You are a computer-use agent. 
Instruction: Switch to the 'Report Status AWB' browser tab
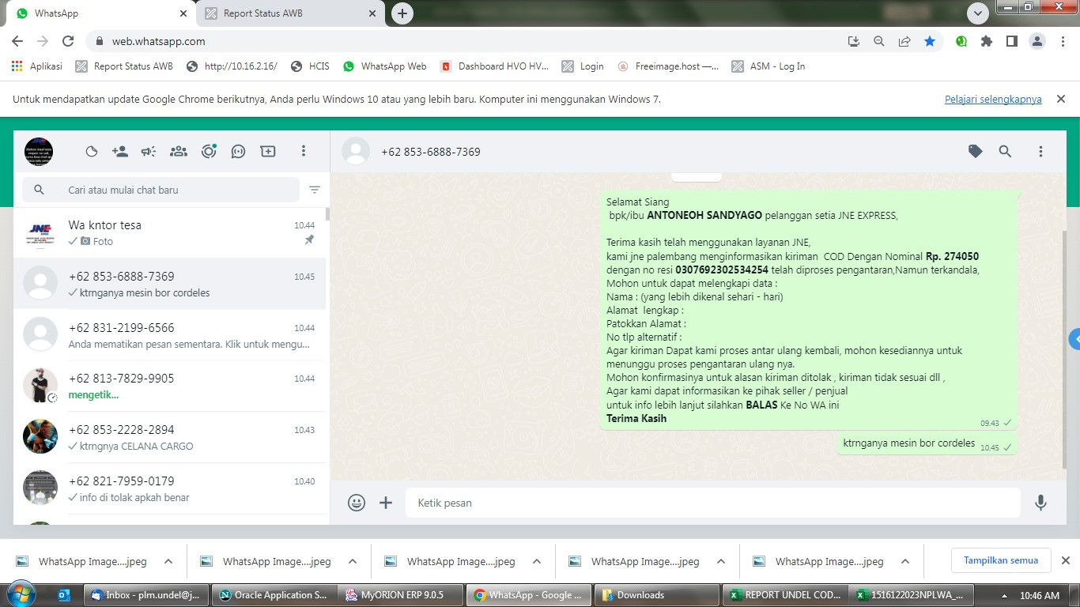290,13
